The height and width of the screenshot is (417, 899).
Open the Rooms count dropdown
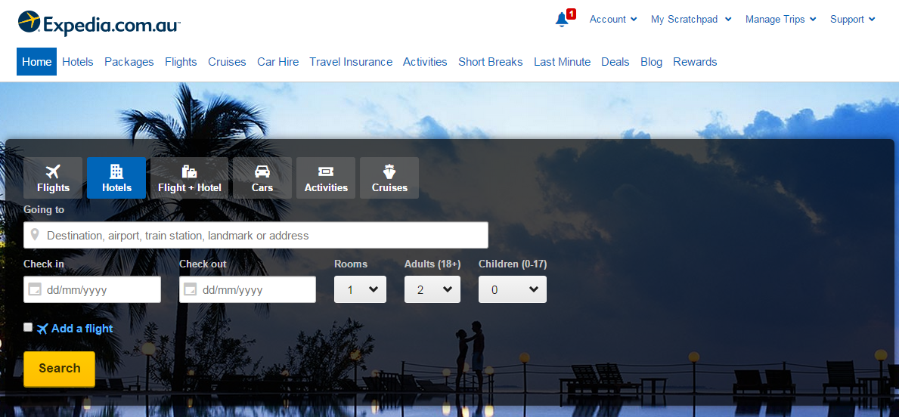pyautogui.click(x=360, y=289)
